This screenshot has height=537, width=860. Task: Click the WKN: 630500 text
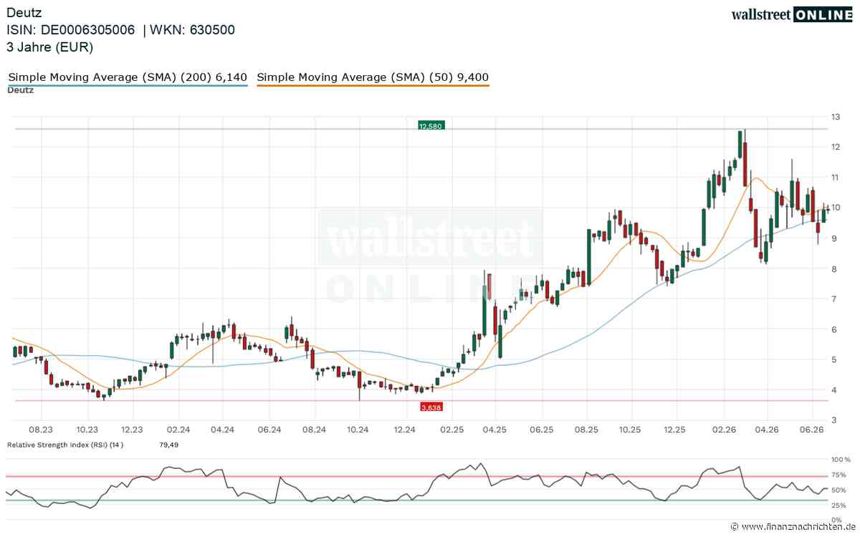(193, 30)
